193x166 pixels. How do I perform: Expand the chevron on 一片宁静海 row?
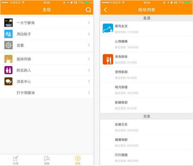pos(89,23)
